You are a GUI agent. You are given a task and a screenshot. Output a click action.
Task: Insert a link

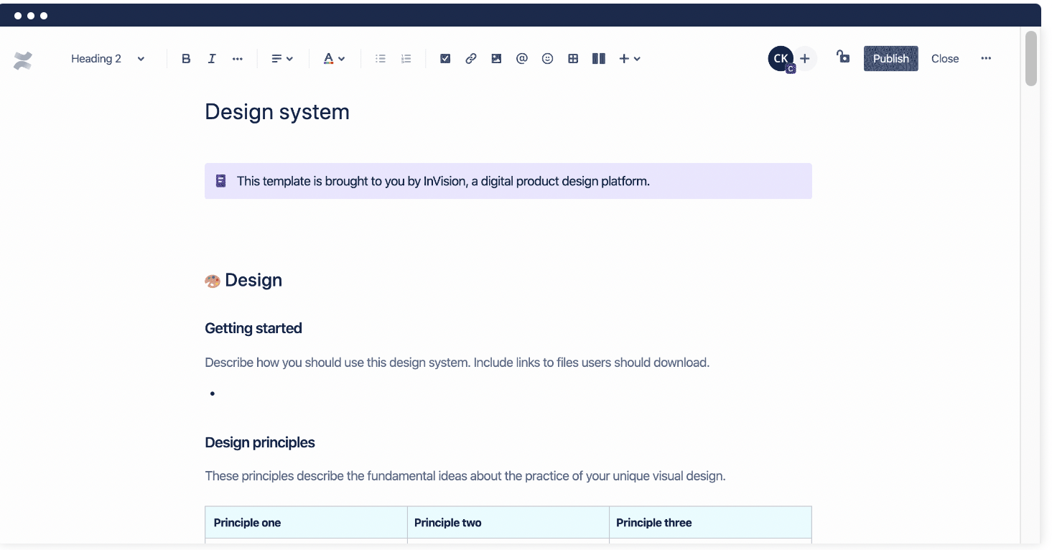tap(470, 58)
